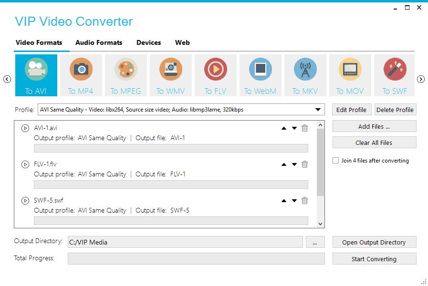Click file list scrollbar down arrow

321,224
